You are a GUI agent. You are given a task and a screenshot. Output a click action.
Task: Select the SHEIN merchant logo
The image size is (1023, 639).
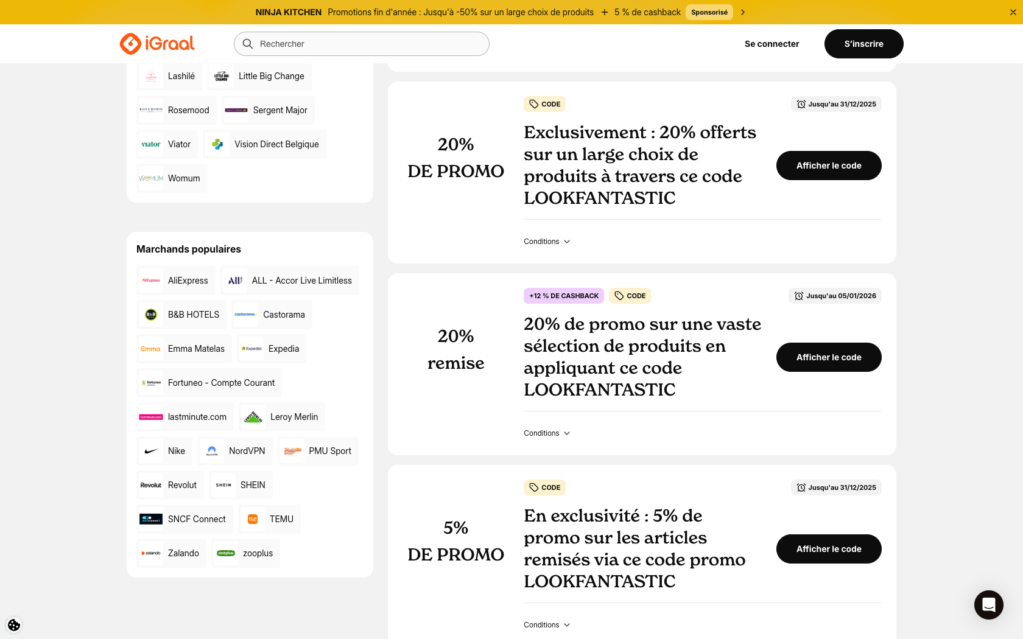tap(223, 485)
